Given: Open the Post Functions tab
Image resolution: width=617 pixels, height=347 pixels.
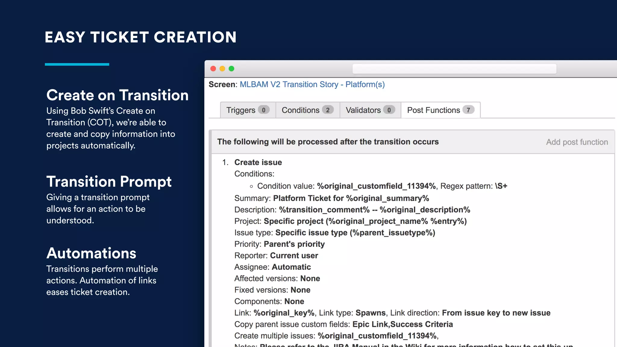Looking at the screenshot, I should click(440, 110).
